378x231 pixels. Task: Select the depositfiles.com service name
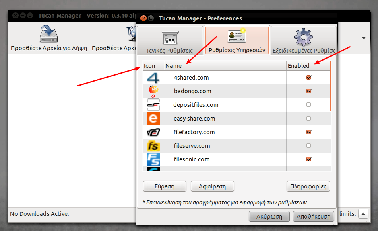pos(196,105)
